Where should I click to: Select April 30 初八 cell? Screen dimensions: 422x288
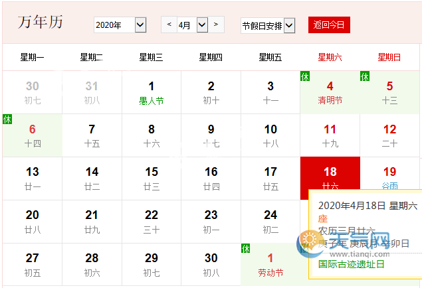(211, 265)
